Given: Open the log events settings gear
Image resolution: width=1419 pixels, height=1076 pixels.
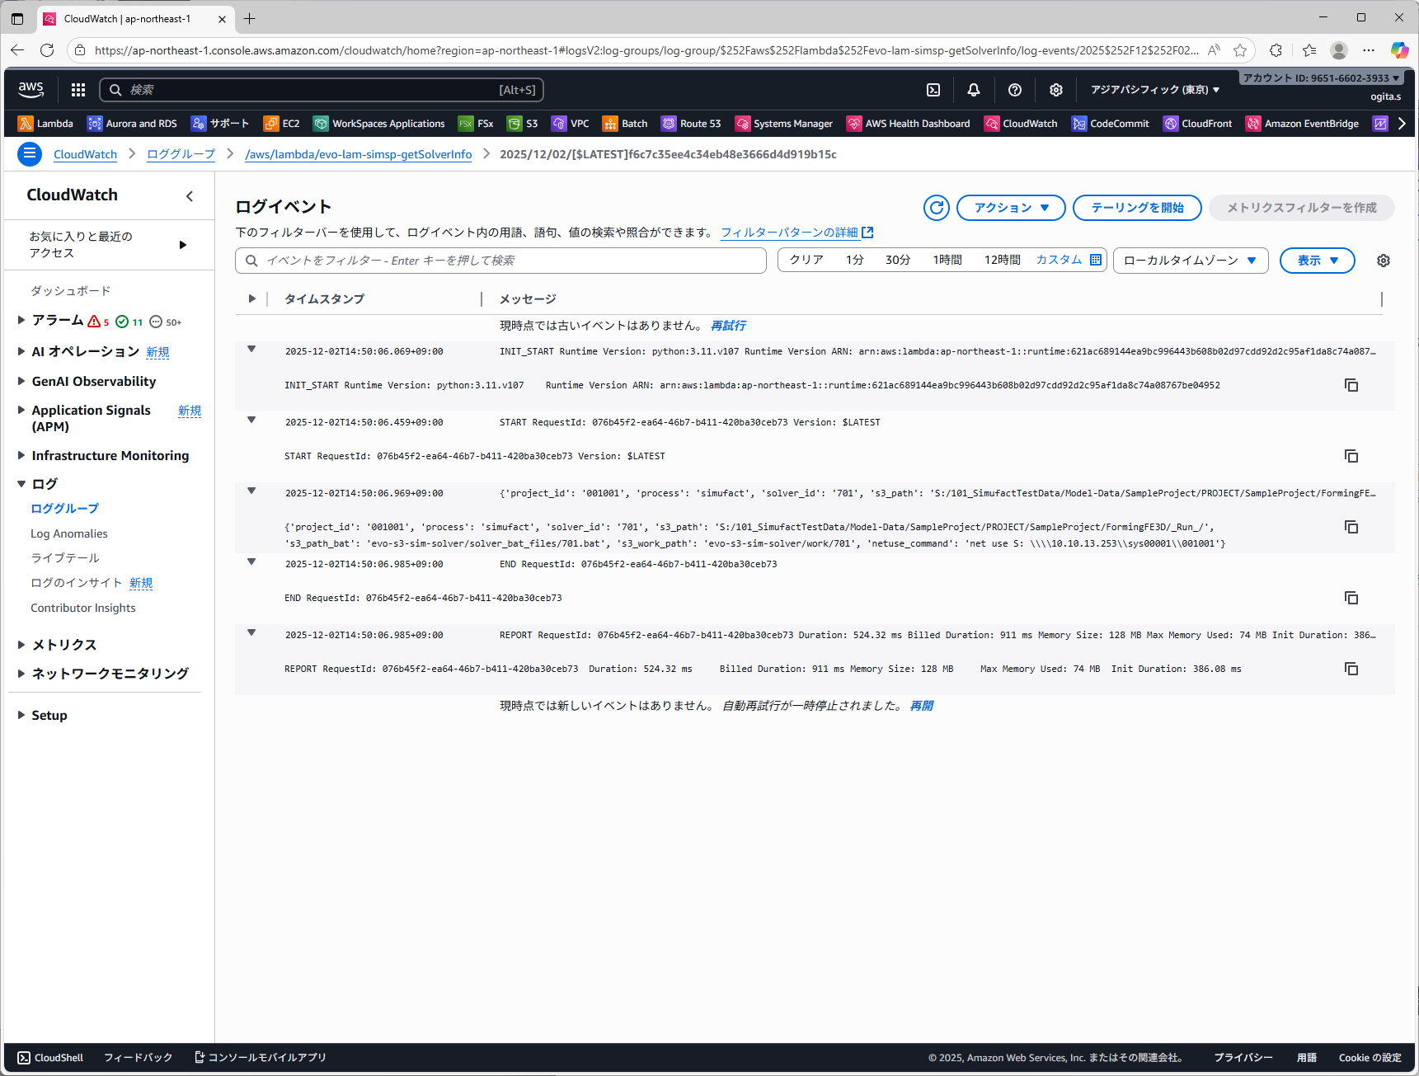Looking at the screenshot, I should click(x=1384, y=261).
